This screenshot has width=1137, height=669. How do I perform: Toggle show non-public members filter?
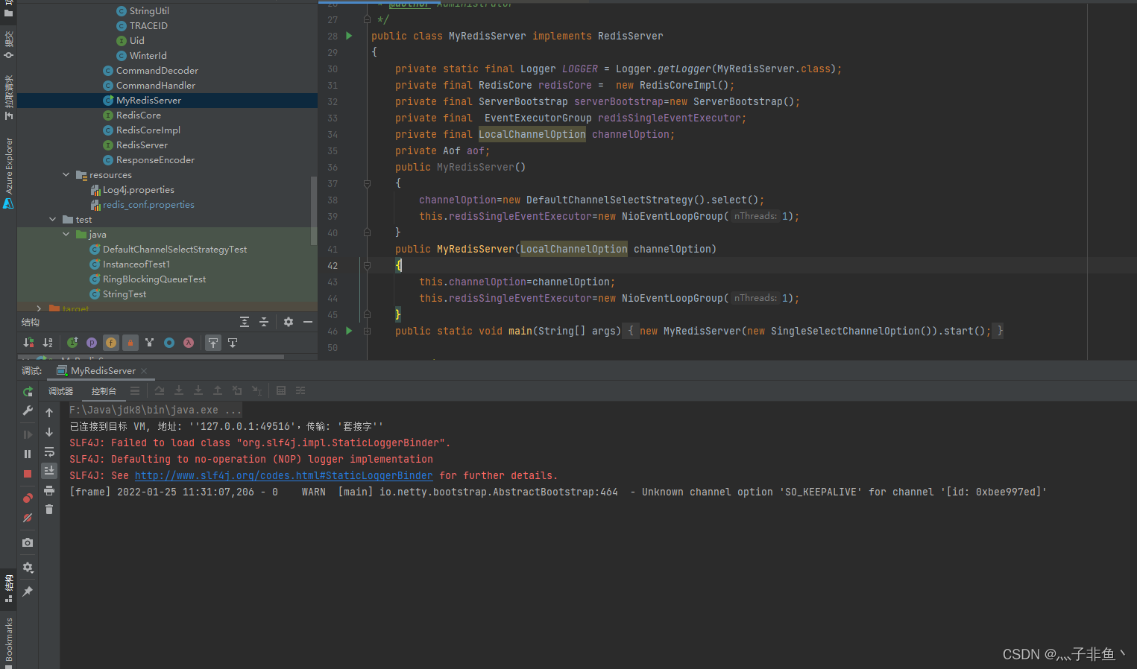130,343
